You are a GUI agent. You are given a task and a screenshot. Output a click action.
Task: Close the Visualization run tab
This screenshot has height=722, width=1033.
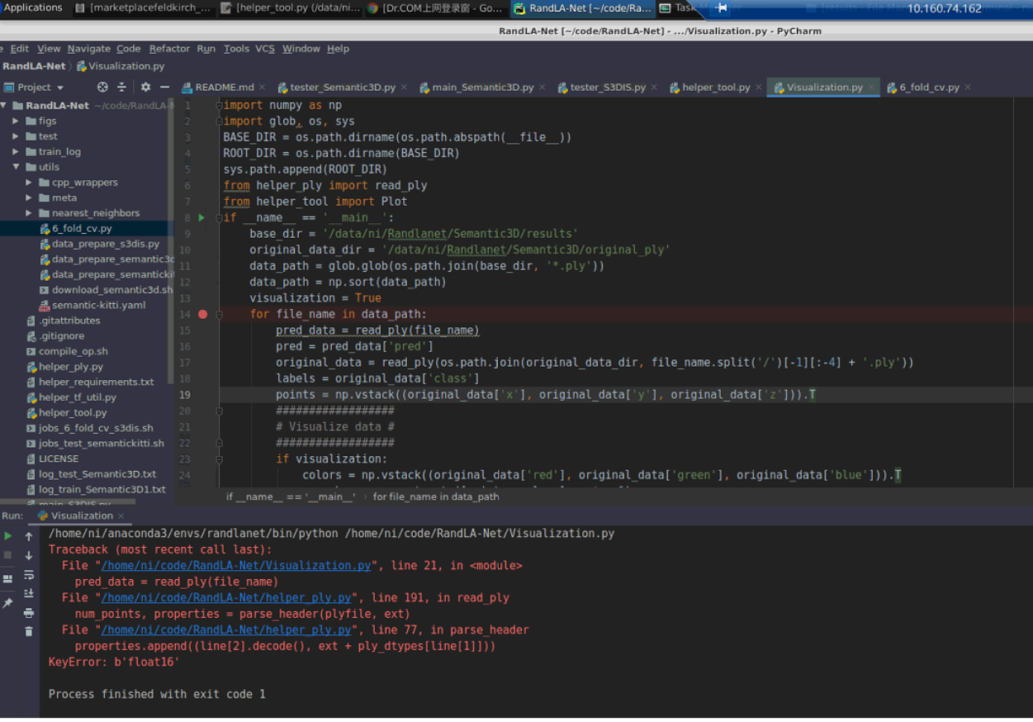tap(121, 515)
